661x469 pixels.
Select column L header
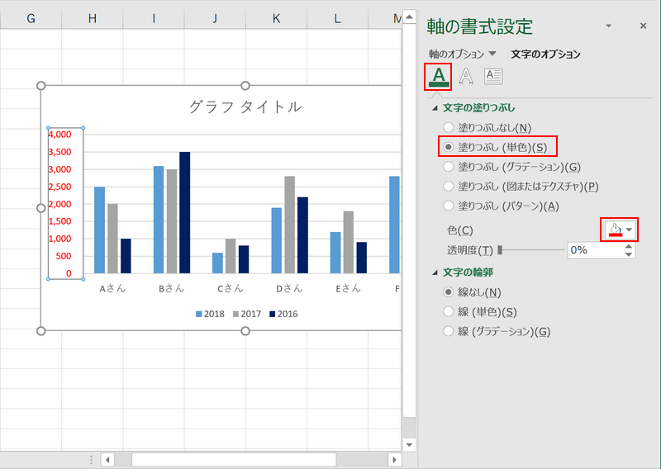tap(337, 18)
